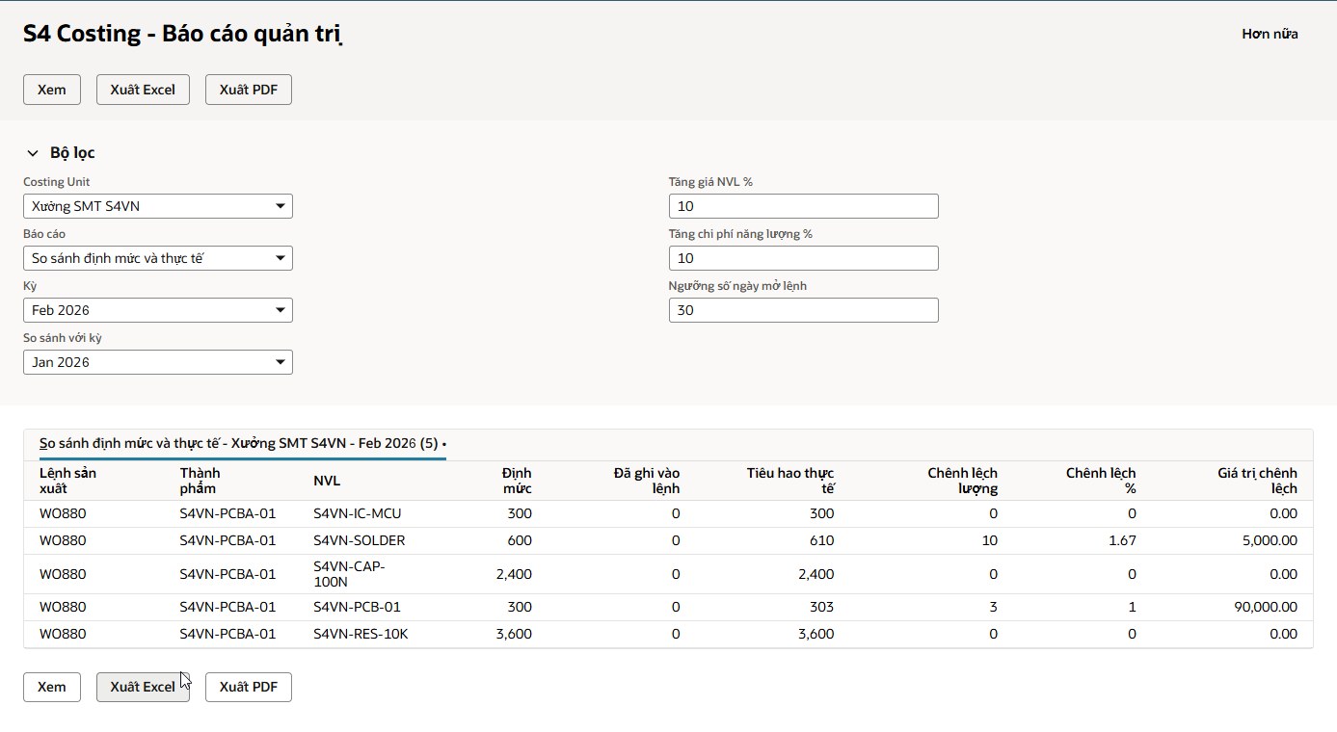Click the NVL column header
1337x732 pixels.
click(327, 481)
